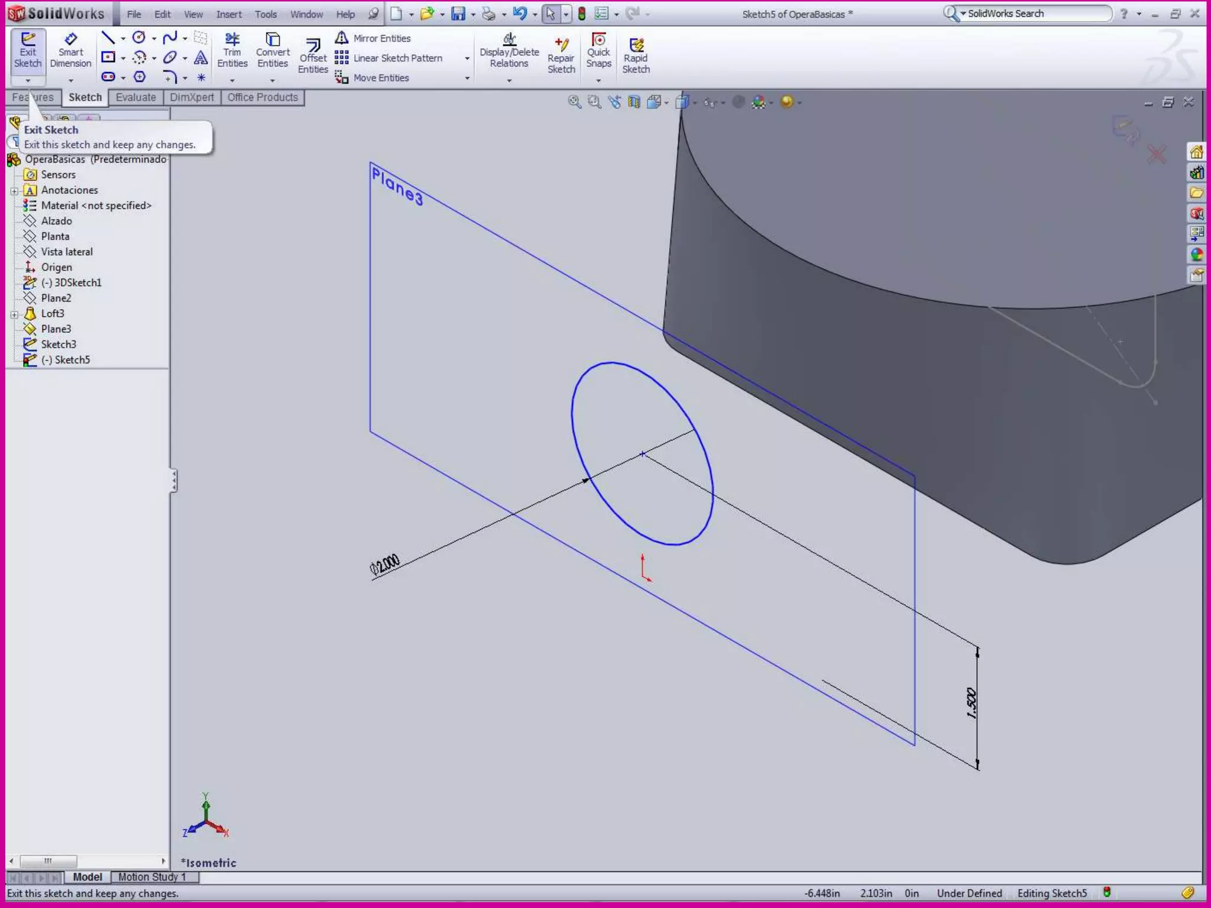
Task: Select the Line sketch tool
Action: (x=108, y=38)
